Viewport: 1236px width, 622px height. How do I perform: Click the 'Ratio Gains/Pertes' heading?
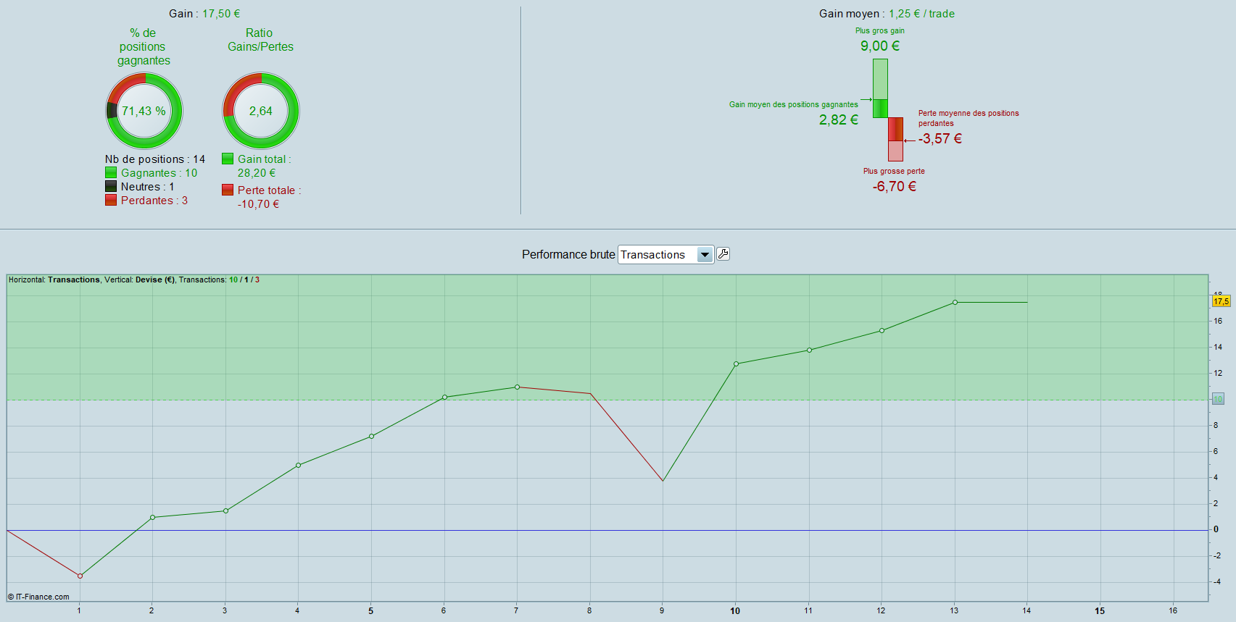pos(260,40)
